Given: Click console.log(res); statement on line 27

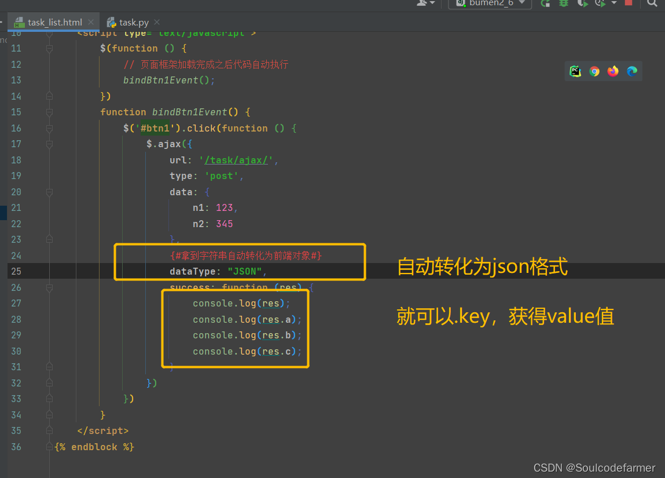Looking at the screenshot, I should 241,304.
